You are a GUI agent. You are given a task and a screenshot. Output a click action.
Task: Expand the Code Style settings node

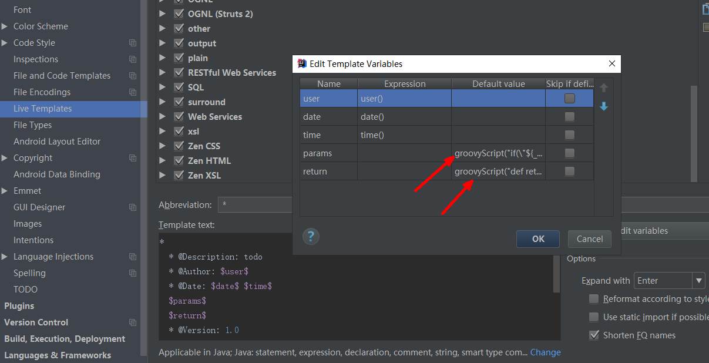(5, 43)
